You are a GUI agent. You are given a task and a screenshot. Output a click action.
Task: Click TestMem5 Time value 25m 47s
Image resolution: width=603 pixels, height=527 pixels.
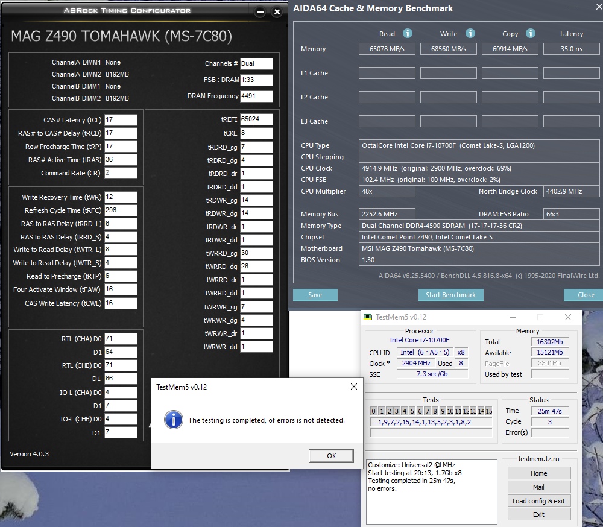pos(549,411)
